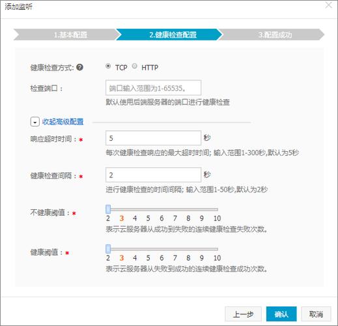Focus the 响应超时时间 input field

coord(153,138)
